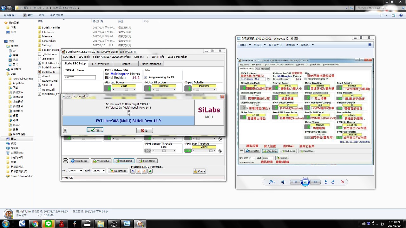This screenshot has width=406, height=228.
Task: Click the Write Setup button
Action: pyautogui.click(x=101, y=161)
